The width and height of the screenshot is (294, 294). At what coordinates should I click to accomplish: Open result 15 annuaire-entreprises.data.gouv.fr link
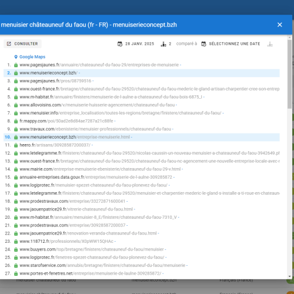tap(96, 177)
